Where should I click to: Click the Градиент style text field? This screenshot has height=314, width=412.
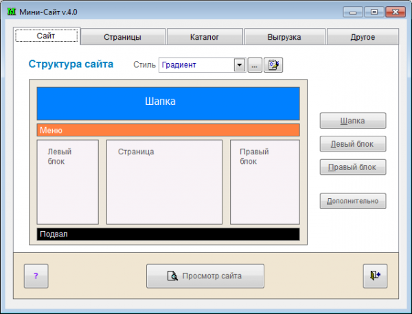pyautogui.click(x=196, y=65)
